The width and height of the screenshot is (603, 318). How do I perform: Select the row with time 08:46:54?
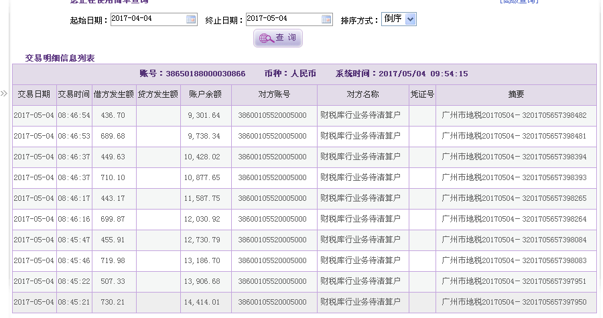coord(74,115)
